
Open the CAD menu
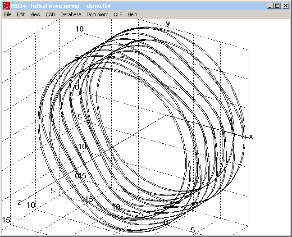[50, 14]
